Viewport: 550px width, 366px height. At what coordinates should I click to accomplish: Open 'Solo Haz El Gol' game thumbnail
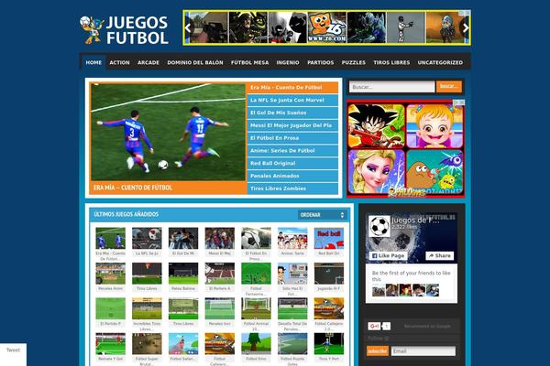[x=292, y=274]
